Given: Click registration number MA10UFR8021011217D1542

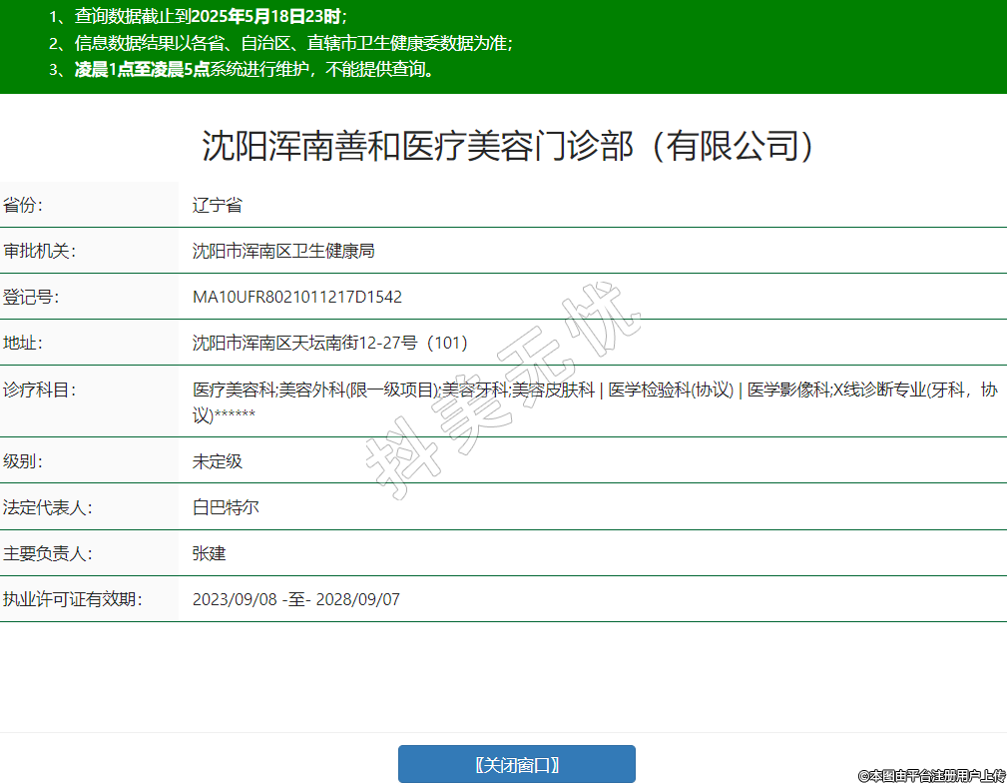Looking at the screenshot, I should (x=297, y=298).
